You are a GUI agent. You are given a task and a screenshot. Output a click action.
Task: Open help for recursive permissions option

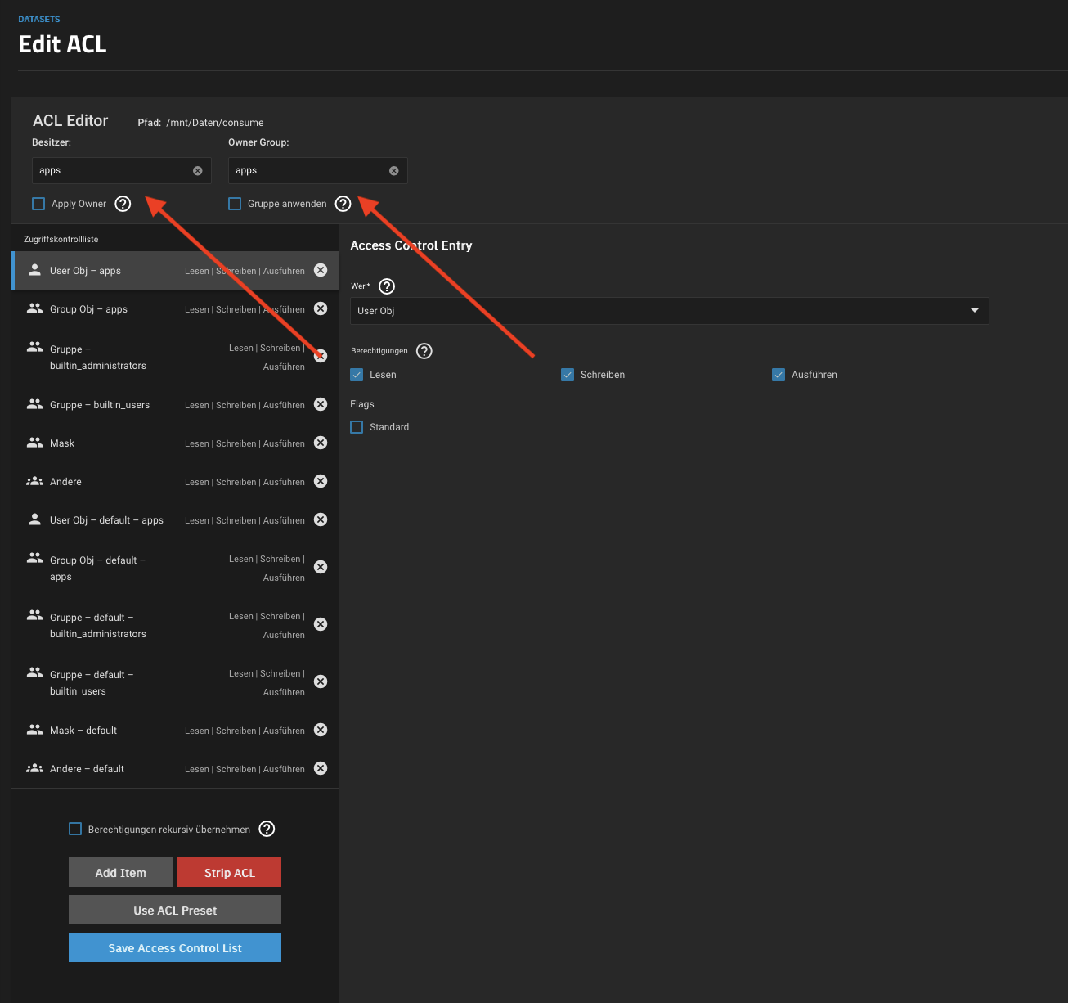click(267, 829)
